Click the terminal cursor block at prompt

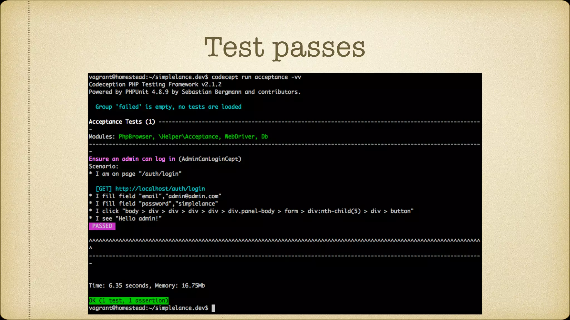click(x=213, y=308)
